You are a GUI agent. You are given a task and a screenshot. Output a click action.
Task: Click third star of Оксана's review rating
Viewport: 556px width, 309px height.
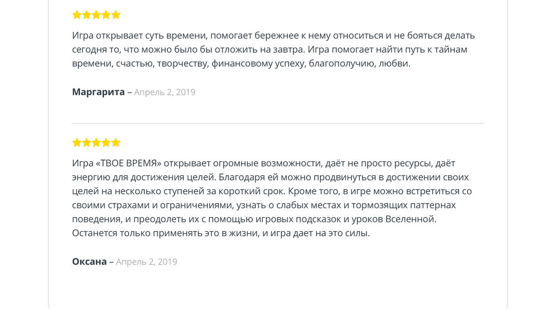pyautogui.click(x=96, y=142)
